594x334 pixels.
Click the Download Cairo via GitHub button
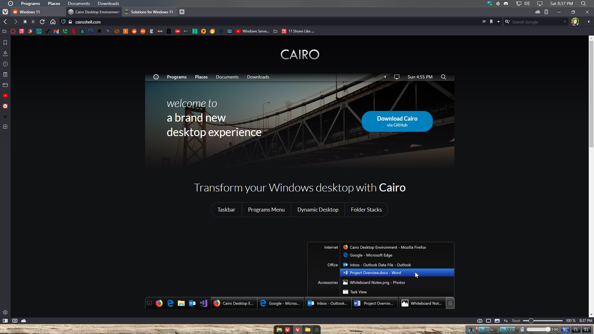[x=397, y=121]
